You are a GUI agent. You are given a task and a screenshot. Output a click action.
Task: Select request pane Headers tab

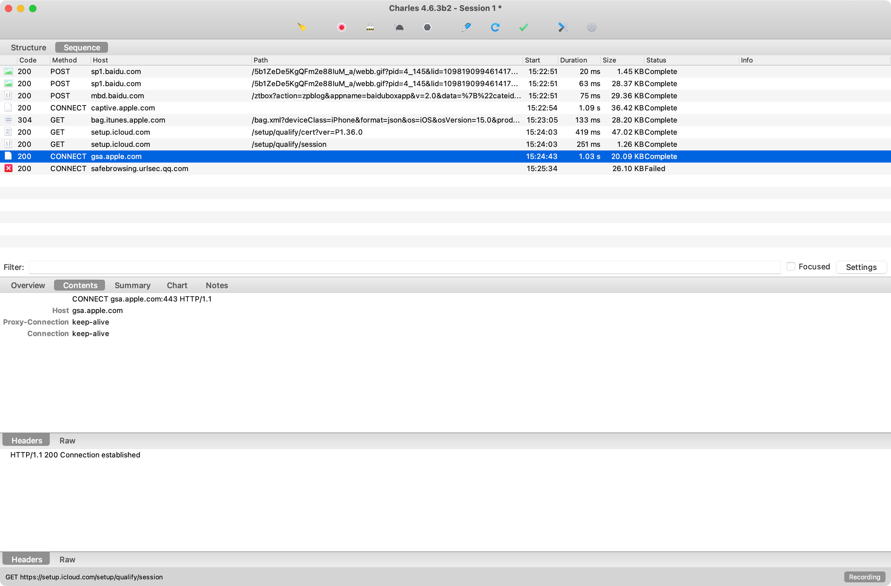click(27, 440)
